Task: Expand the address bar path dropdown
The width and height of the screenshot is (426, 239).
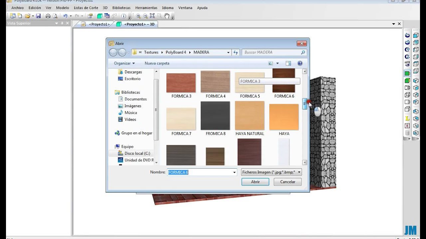Action: coord(228,52)
